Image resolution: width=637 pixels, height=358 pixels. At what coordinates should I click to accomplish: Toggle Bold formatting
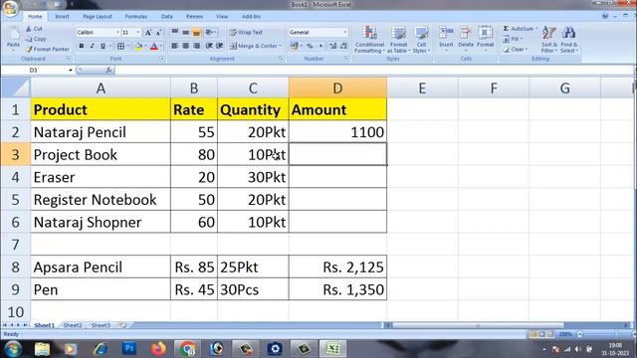[x=82, y=47]
